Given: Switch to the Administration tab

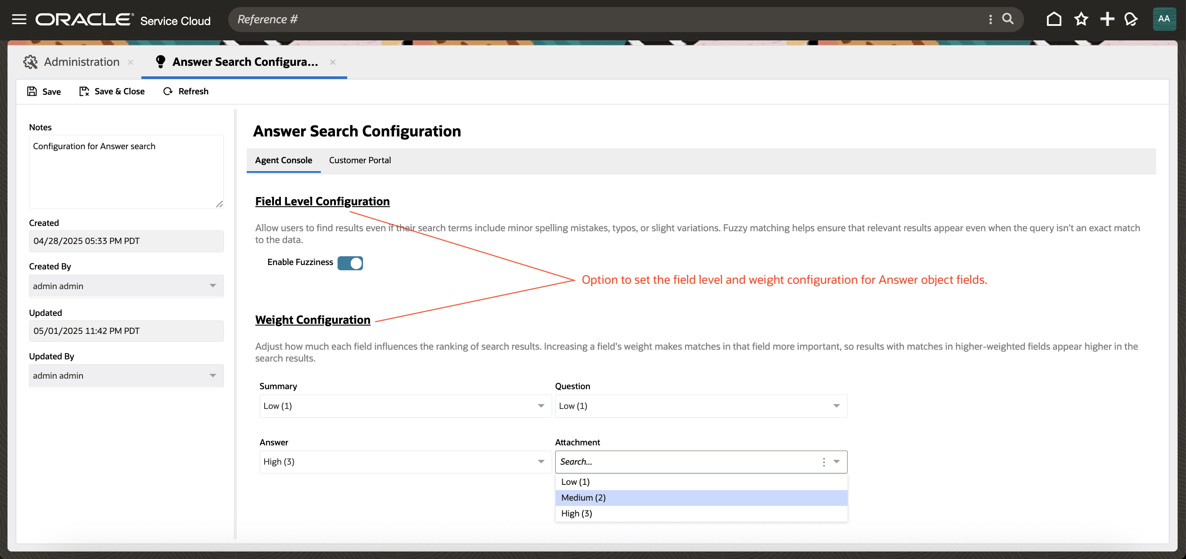Looking at the screenshot, I should [82, 62].
